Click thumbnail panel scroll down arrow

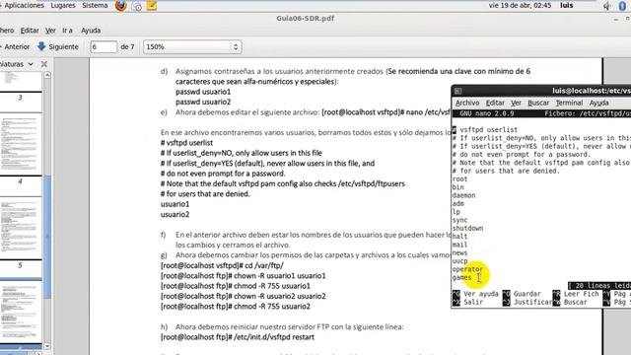(47, 346)
